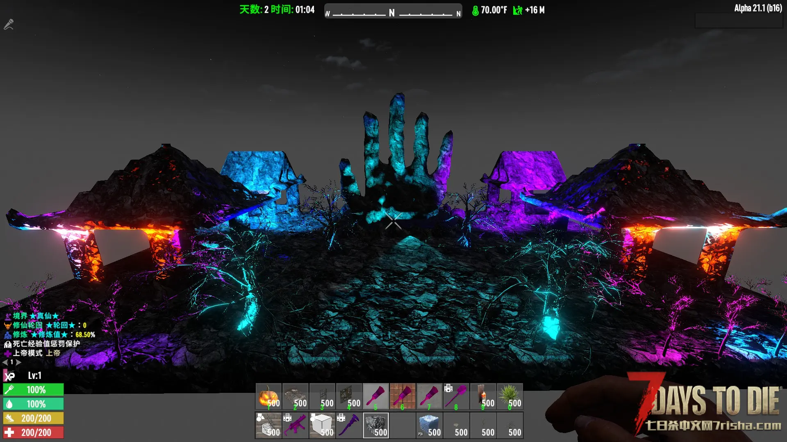The width and height of the screenshot is (787, 442).
Task: Select the roof-tile paint brush in slot 6
Action: point(403,396)
